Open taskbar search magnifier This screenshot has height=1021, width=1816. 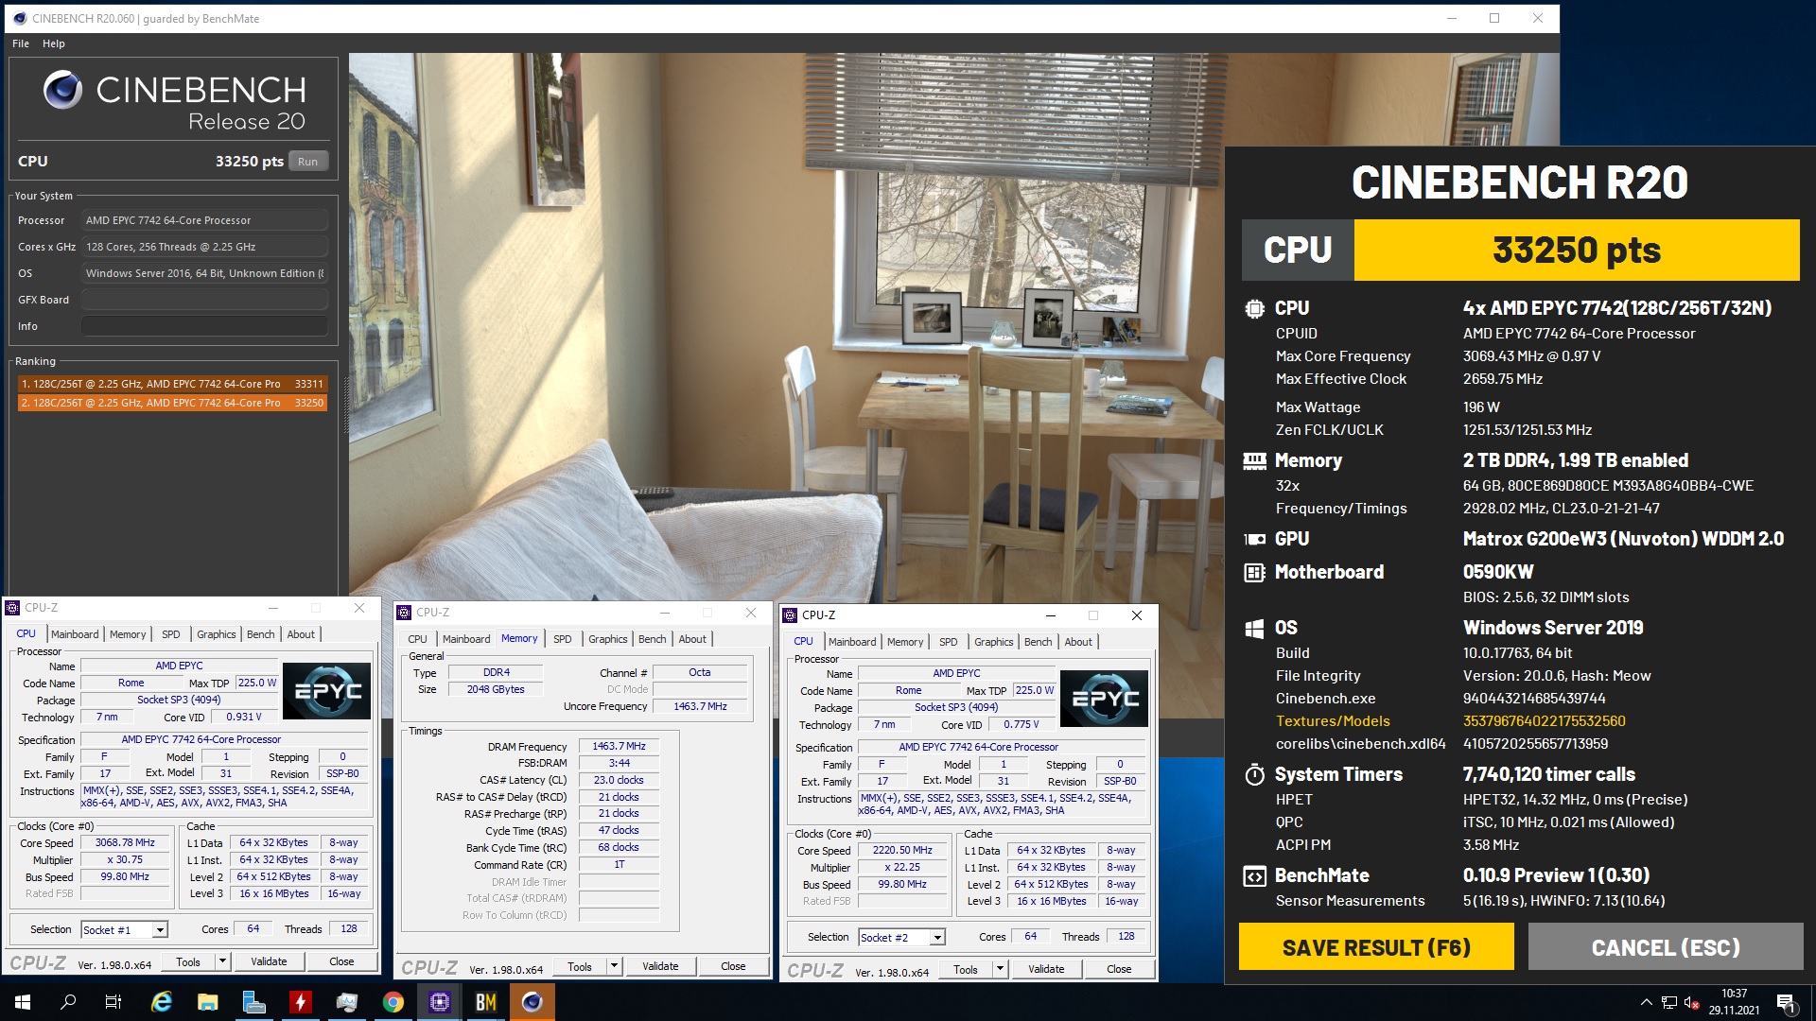pyautogui.click(x=68, y=1002)
